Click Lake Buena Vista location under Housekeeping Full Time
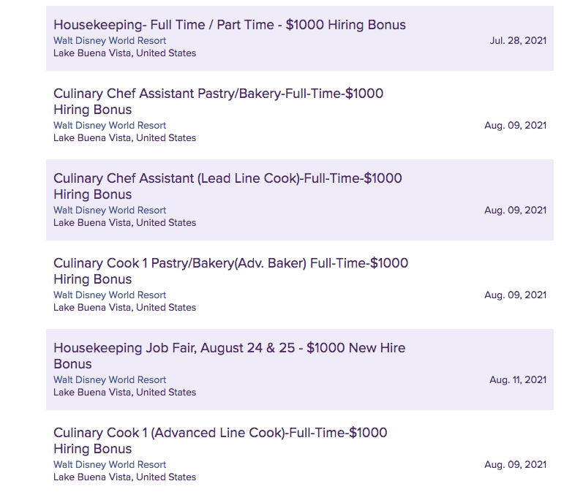Viewport: 564px width, 492px height. pos(124,53)
